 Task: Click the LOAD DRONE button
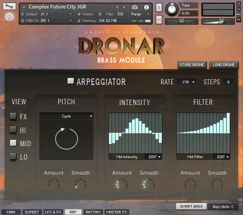click(x=224, y=65)
